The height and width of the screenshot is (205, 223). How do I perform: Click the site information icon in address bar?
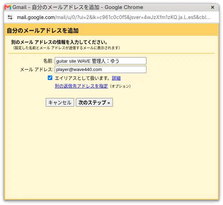pyautogui.click(x=10, y=17)
